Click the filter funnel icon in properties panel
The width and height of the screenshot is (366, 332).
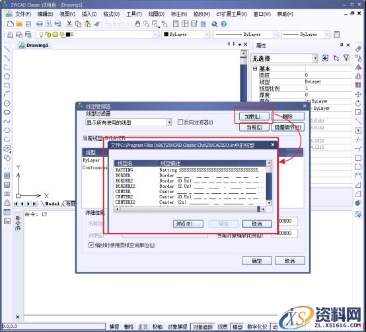pyautogui.click(x=347, y=58)
